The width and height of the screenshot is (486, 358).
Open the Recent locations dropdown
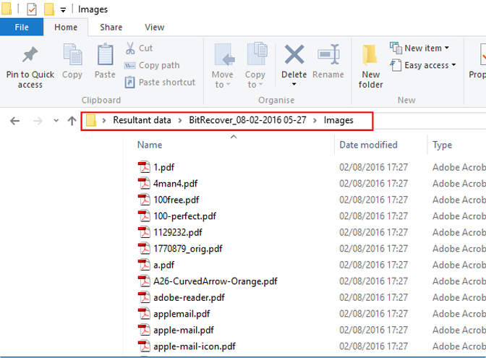[56, 121]
